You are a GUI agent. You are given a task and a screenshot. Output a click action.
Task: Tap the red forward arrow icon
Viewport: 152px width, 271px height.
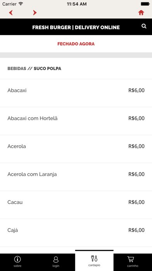35,12
